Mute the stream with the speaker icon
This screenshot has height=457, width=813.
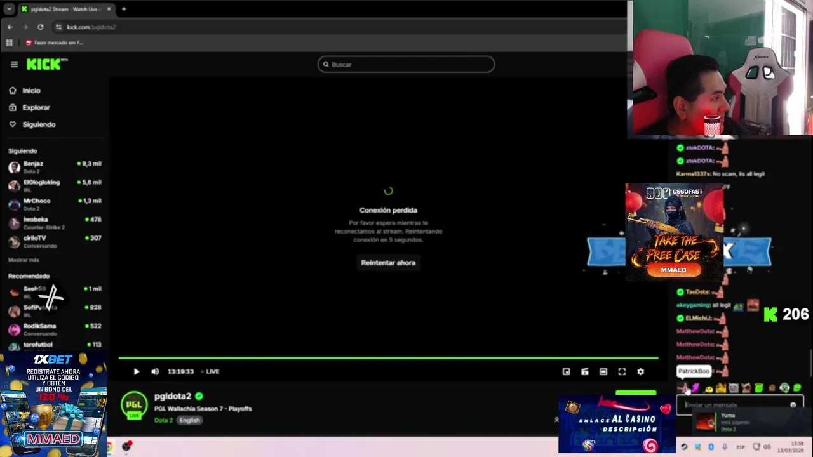tap(155, 372)
